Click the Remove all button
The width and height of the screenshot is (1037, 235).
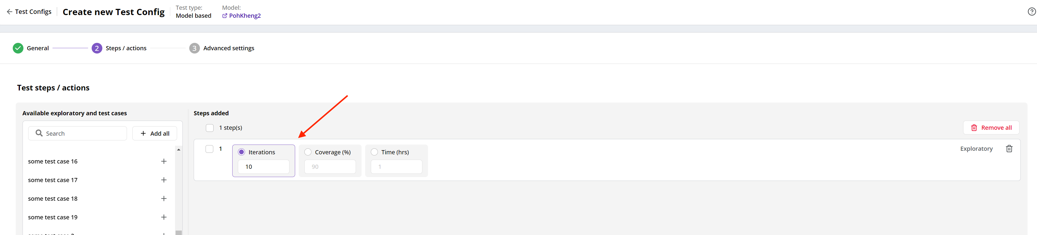tap(991, 127)
